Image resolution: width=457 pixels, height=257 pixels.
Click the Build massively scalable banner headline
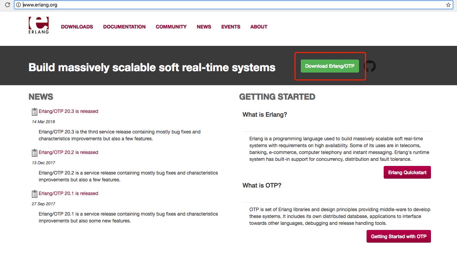tap(152, 67)
